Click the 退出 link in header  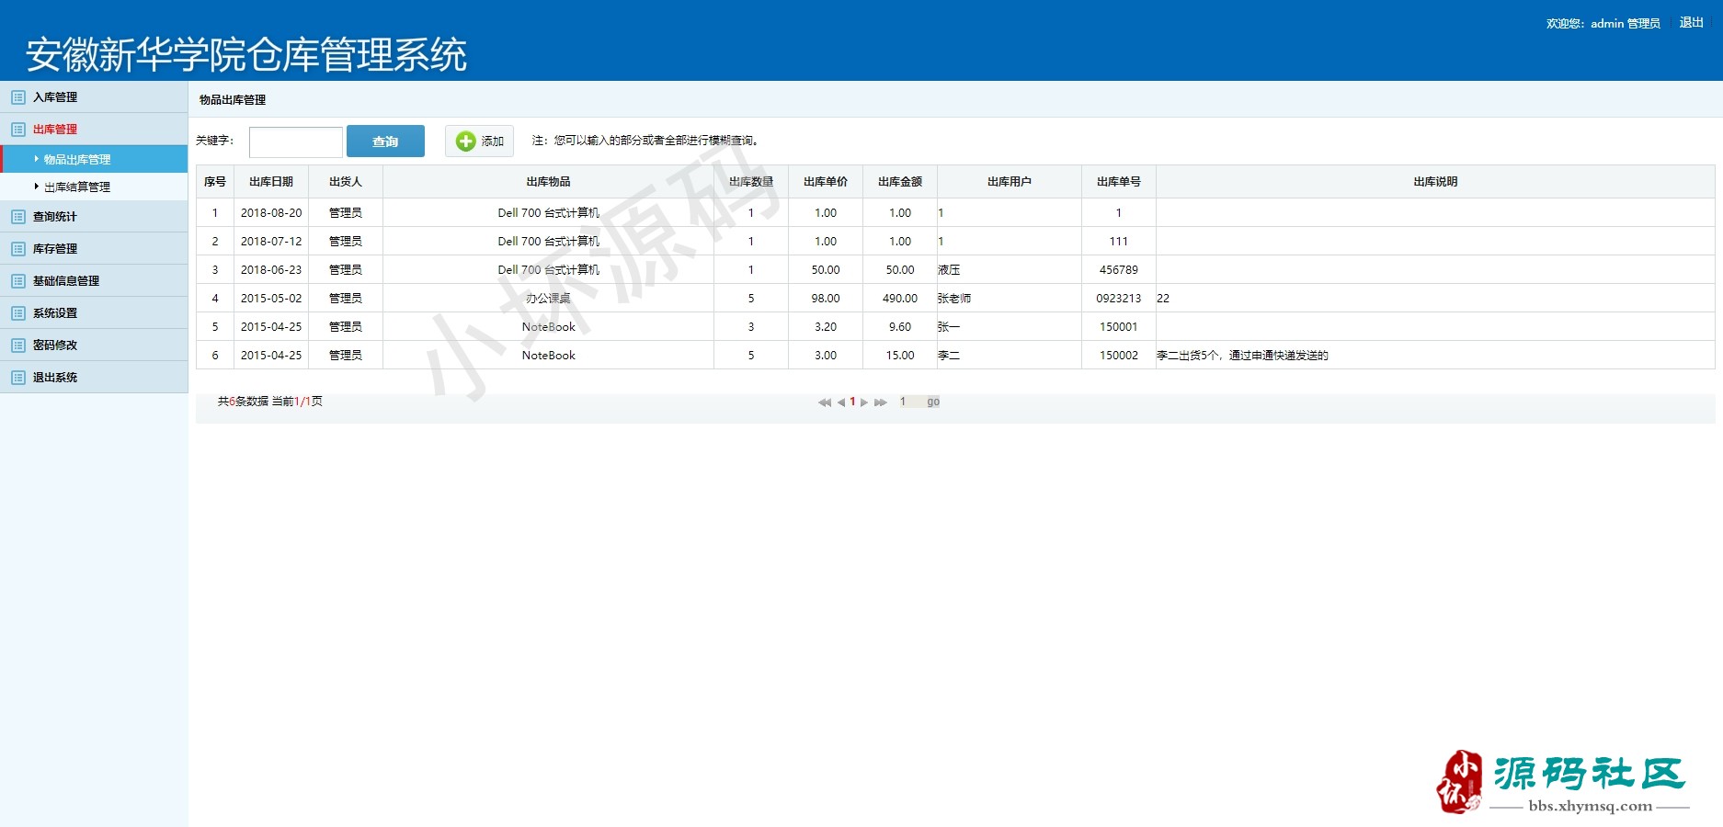(1691, 23)
